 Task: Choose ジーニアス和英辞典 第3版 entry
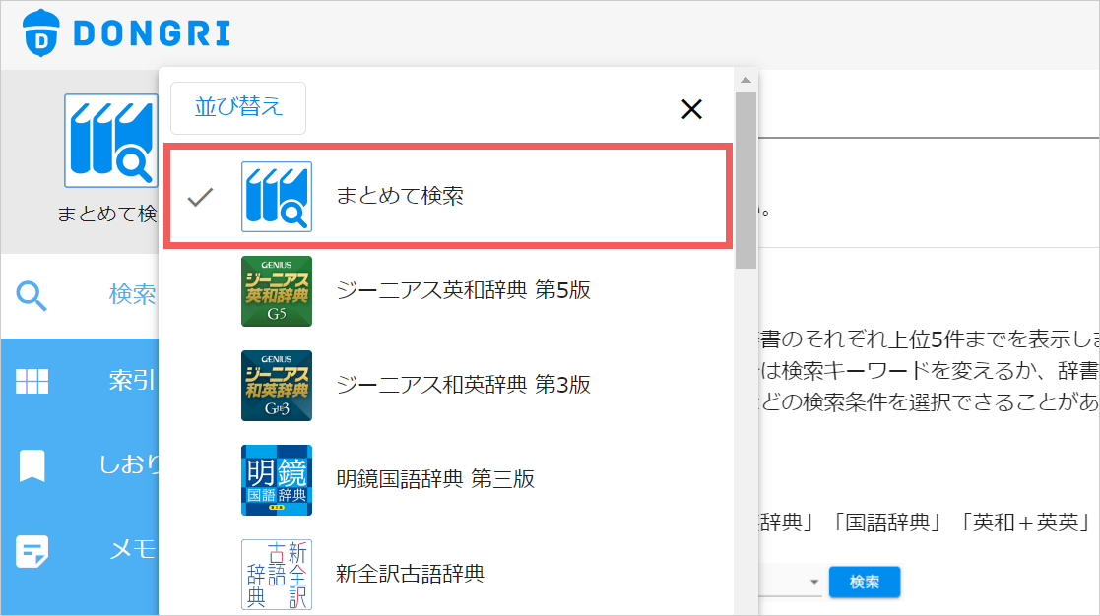(x=464, y=385)
